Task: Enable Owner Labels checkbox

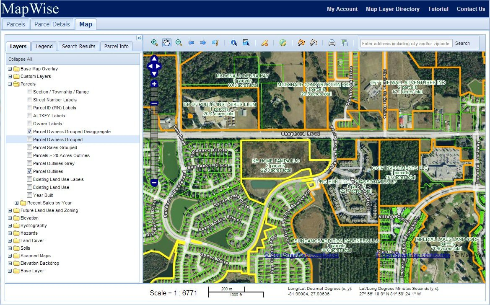Action: (x=30, y=124)
